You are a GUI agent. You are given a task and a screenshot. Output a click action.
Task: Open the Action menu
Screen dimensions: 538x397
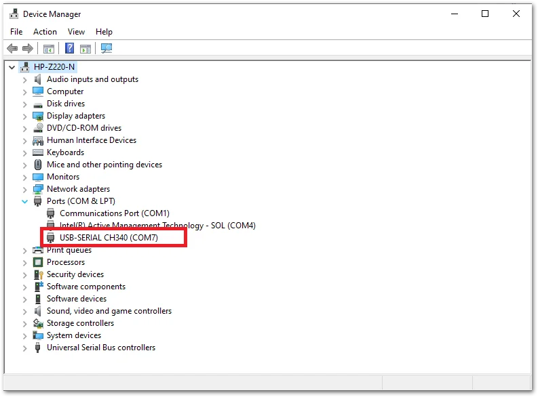[45, 32]
